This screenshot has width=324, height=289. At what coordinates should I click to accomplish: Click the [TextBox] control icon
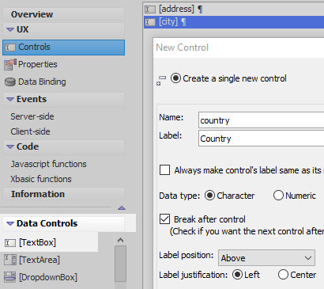pyautogui.click(x=10, y=243)
